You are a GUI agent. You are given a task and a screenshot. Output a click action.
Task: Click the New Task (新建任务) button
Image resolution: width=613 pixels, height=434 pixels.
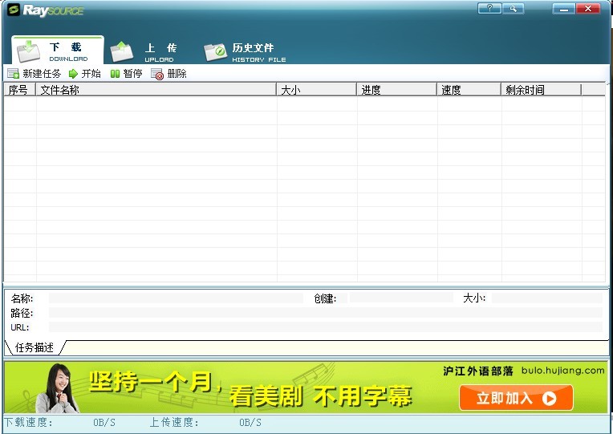[34, 74]
